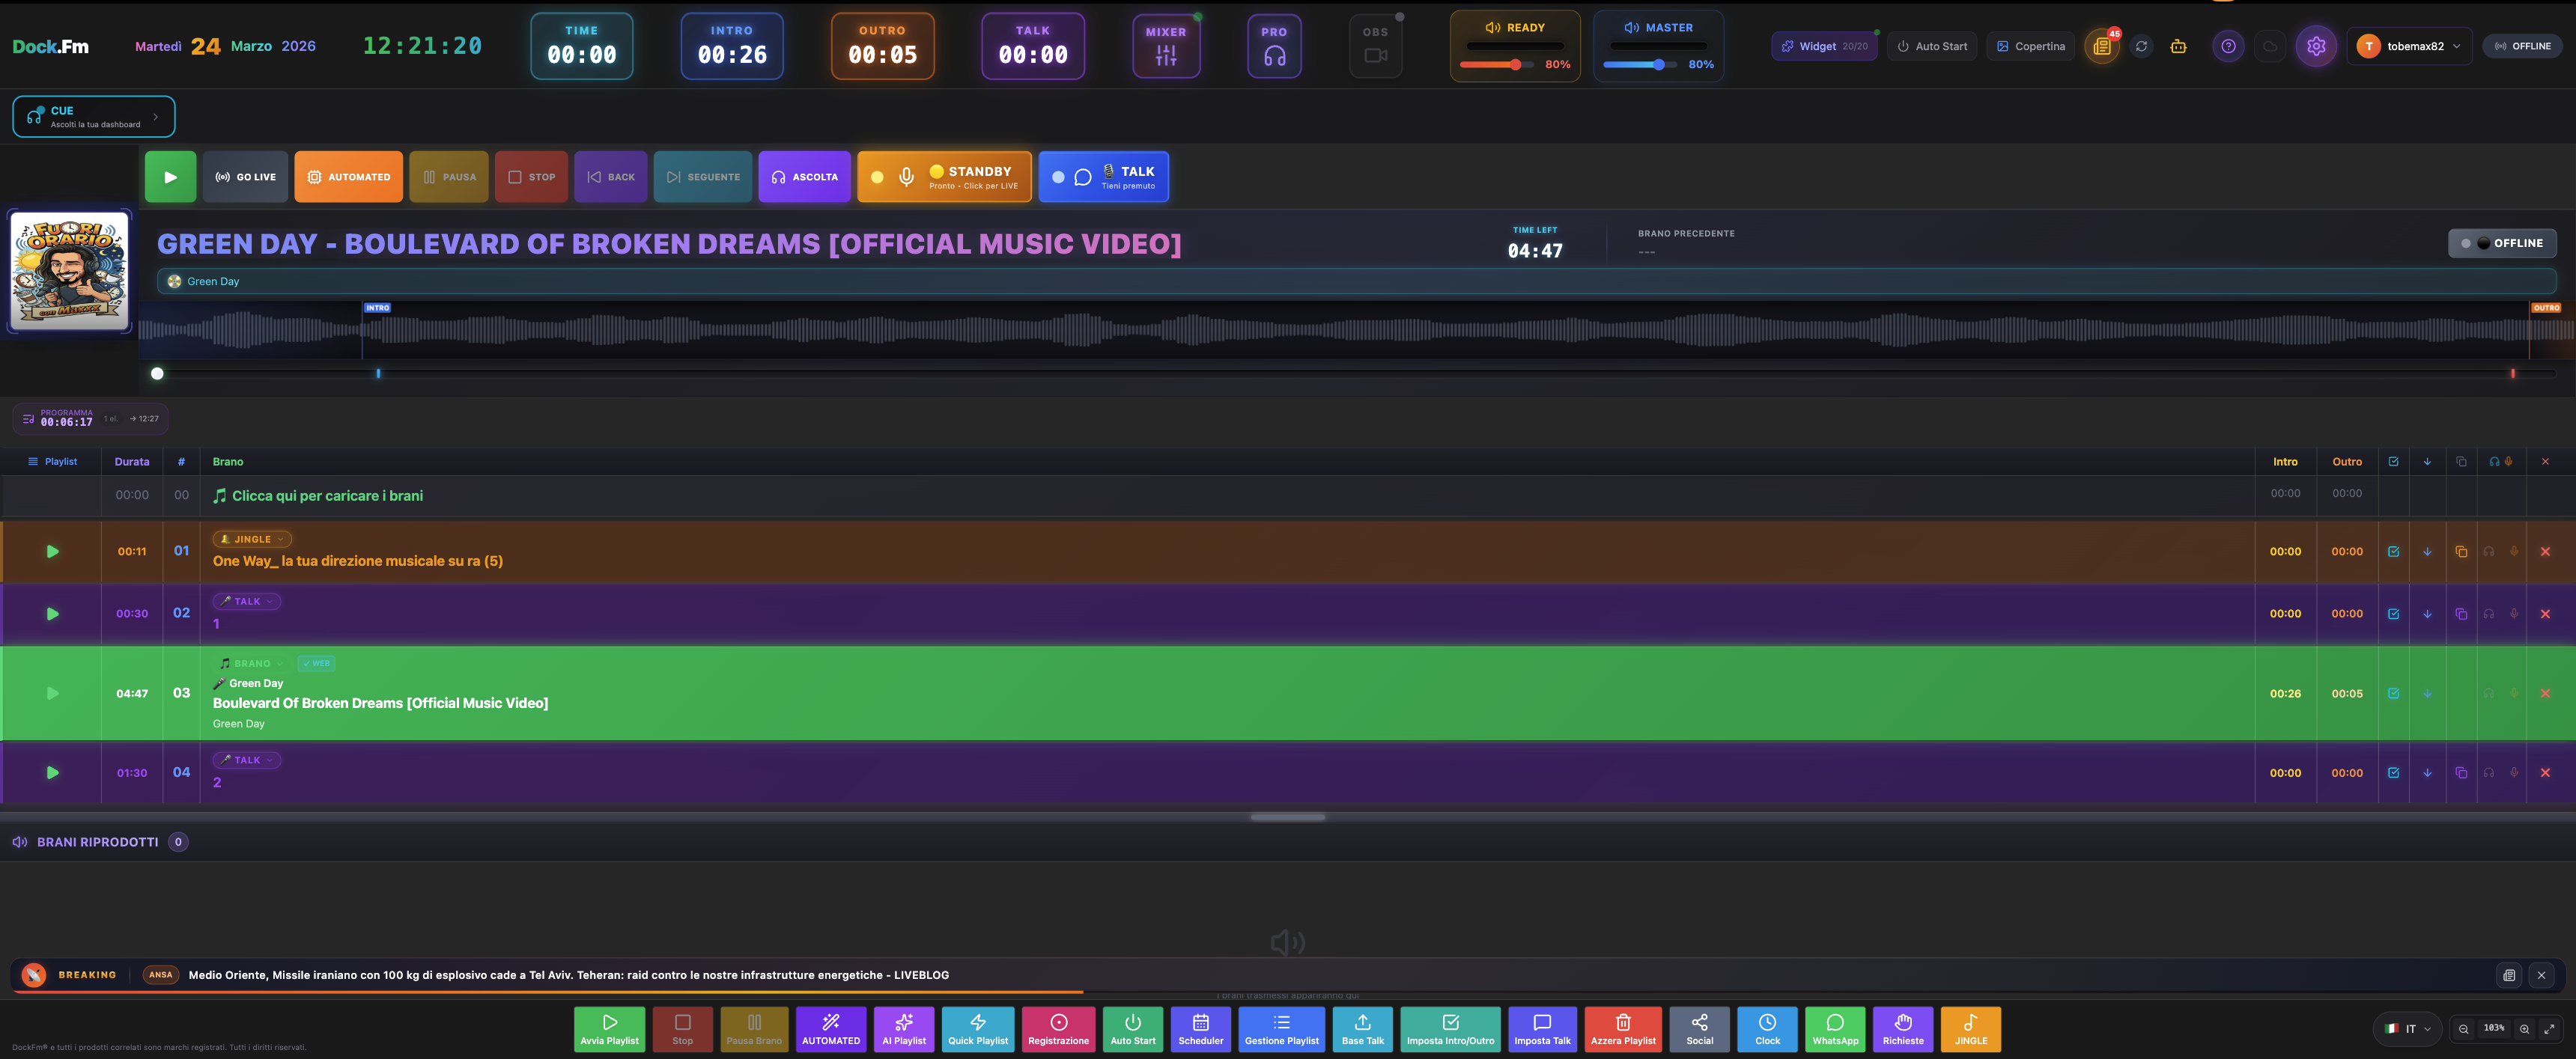Zoom in the dashboard view

tap(2524, 1029)
